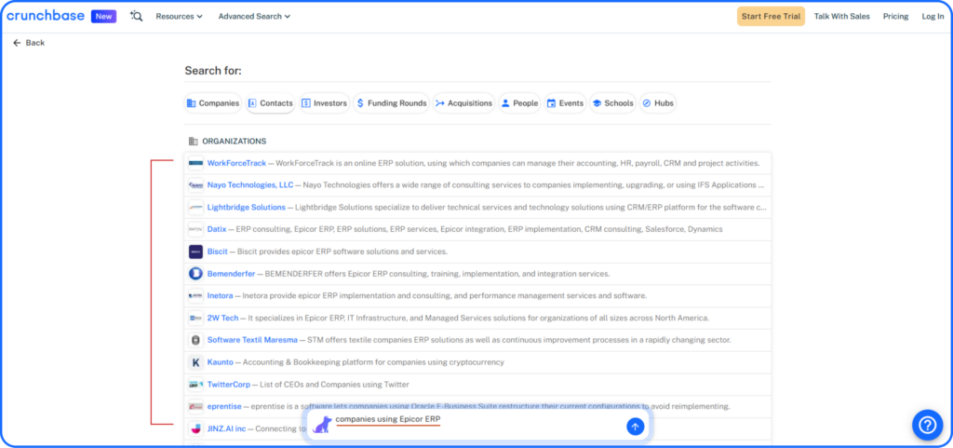Viewport: 953px width, 448px height.
Task: Select the Contacts search filter
Action: (271, 103)
